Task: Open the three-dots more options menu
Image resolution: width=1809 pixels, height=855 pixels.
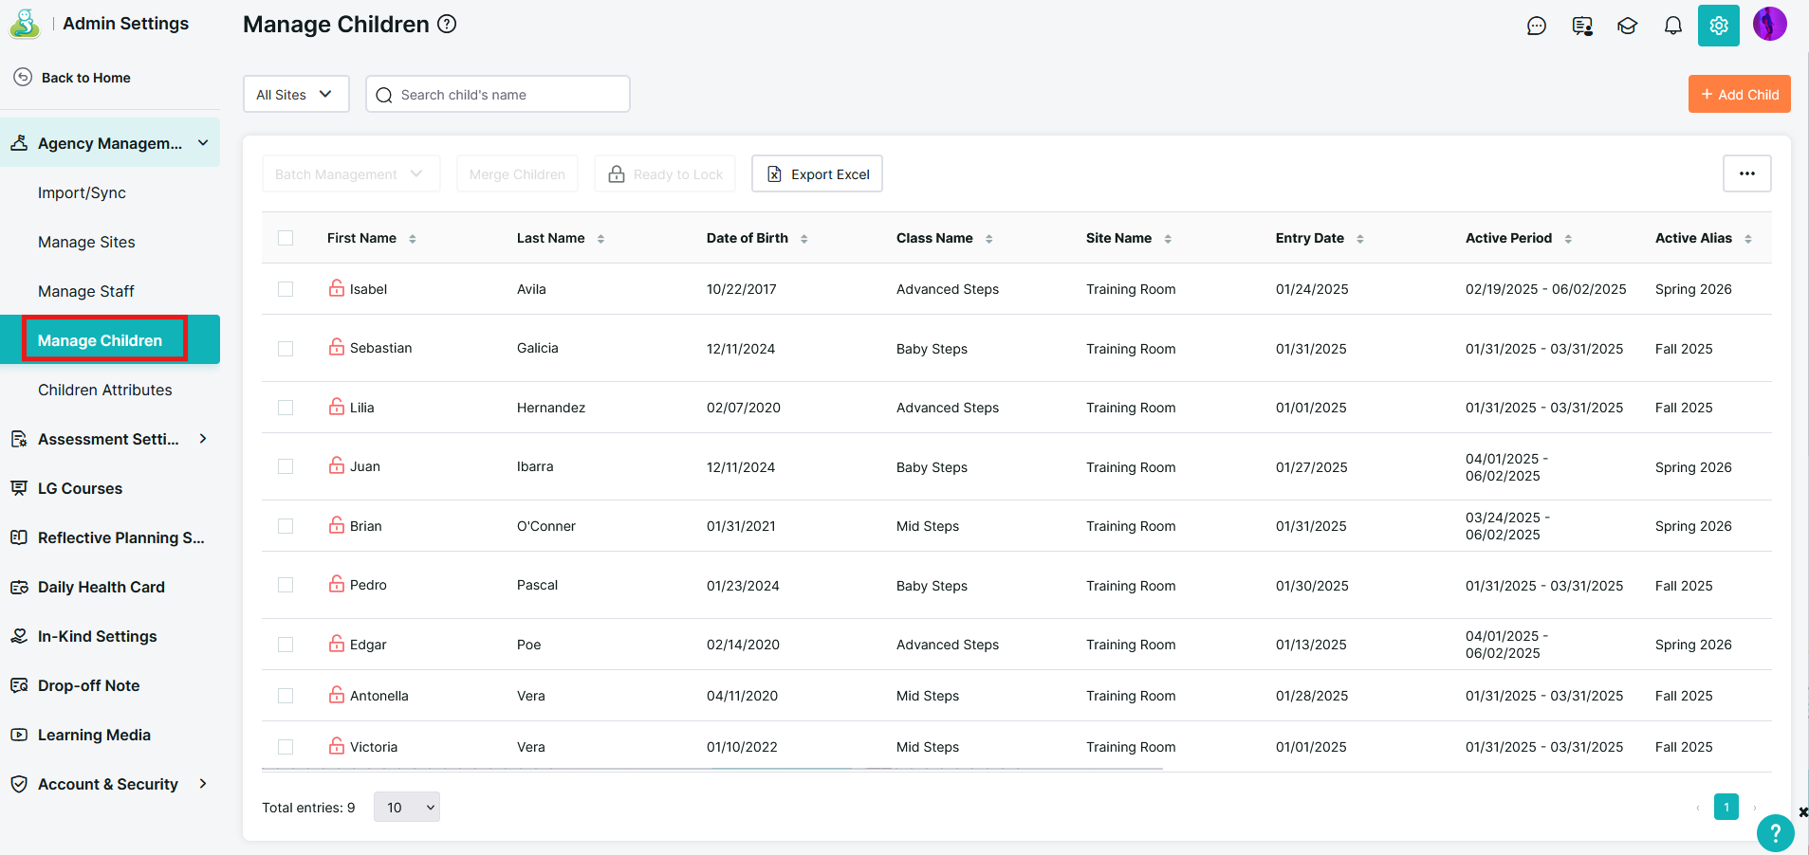Action: tap(1747, 173)
